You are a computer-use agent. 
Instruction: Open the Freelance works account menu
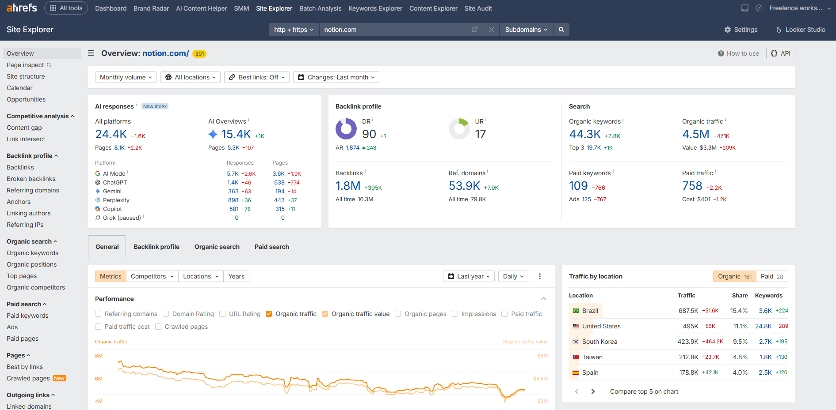pyautogui.click(x=800, y=8)
